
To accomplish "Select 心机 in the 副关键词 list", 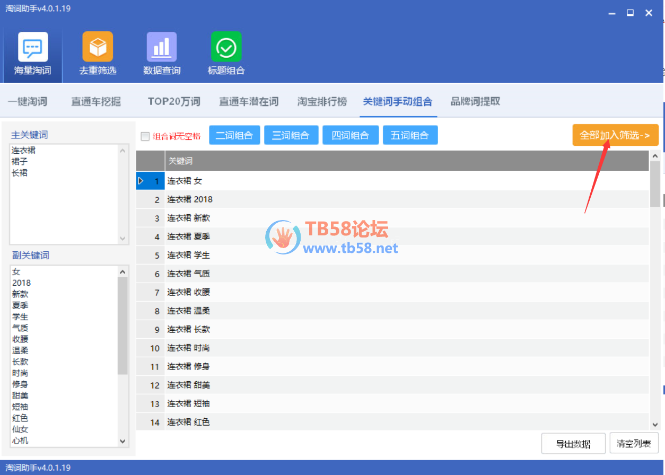I will [x=20, y=441].
